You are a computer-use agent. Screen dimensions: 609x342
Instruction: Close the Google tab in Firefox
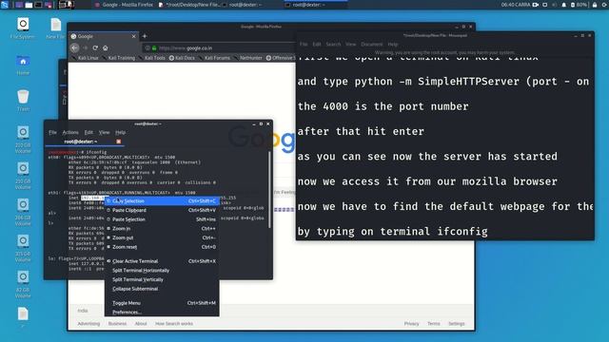pos(133,36)
